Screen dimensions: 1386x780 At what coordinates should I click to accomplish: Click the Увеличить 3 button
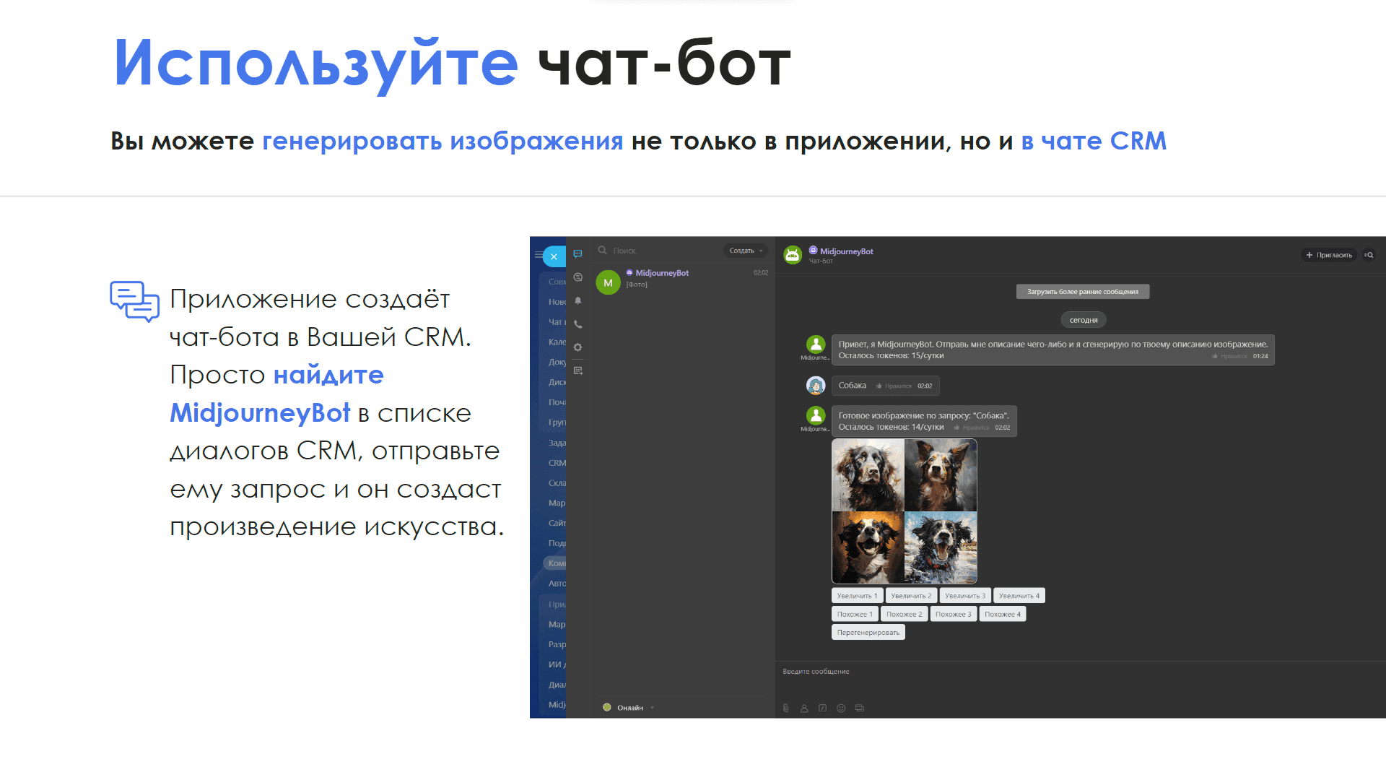coord(965,596)
